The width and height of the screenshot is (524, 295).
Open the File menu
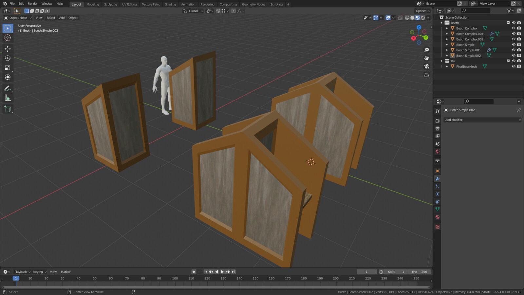point(12,4)
